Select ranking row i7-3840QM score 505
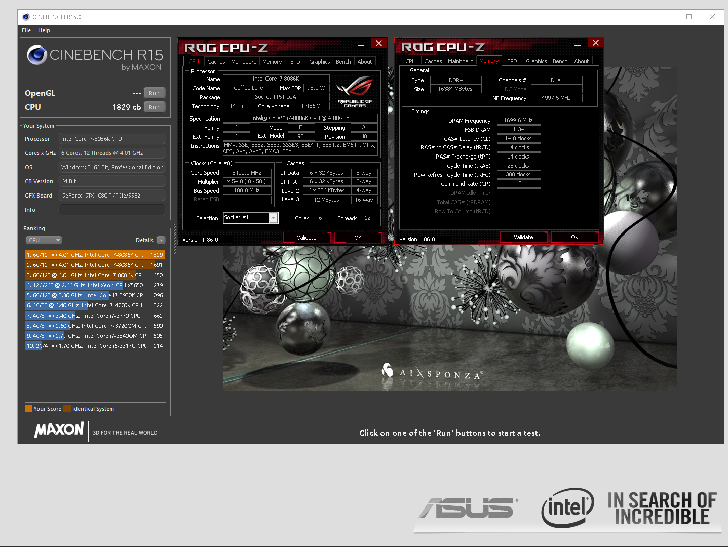Viewport: 728px width, 547px height. (x=95, y=336)
